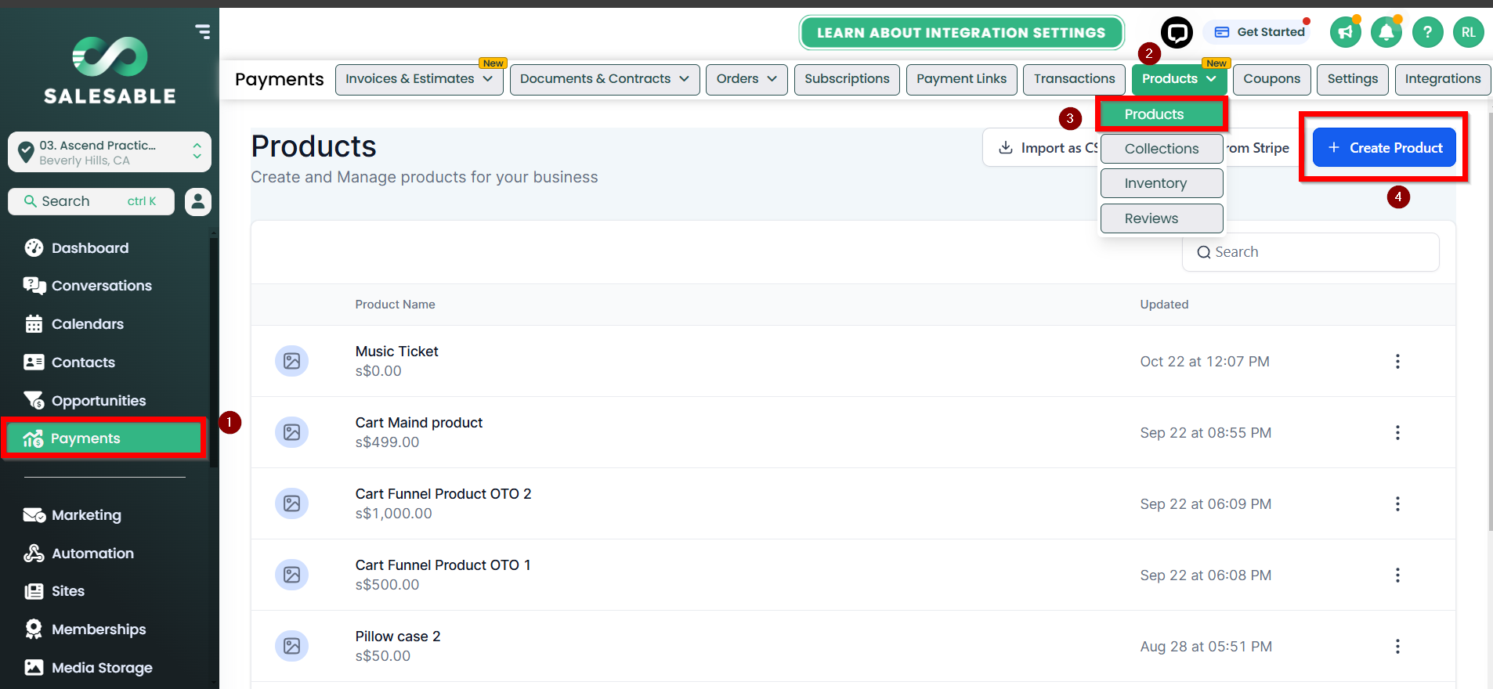Select Payments in the sidebar
The width and height of the screenshot is (1493, 689).
(105, 438)
